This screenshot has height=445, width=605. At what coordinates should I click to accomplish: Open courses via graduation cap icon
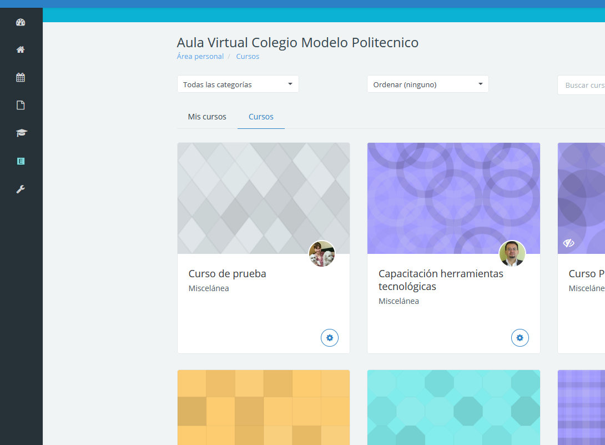click(21, 133)
